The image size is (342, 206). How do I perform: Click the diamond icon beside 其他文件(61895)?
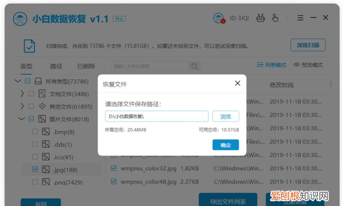pyautogui.click(x=42, y=106)
